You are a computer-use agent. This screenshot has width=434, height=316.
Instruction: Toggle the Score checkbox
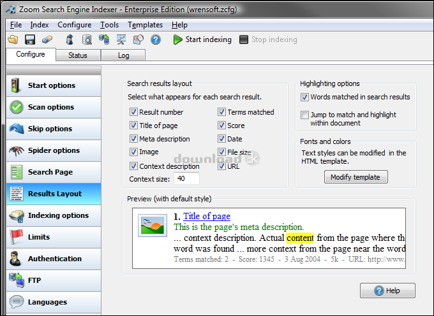coord(221,126)
